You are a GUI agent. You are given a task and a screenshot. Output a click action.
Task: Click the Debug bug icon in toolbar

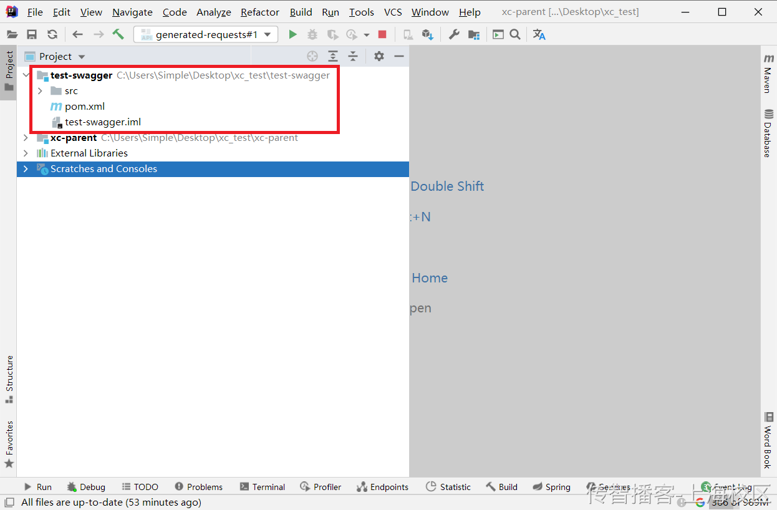pyautogui.click(x=312, y=35)
